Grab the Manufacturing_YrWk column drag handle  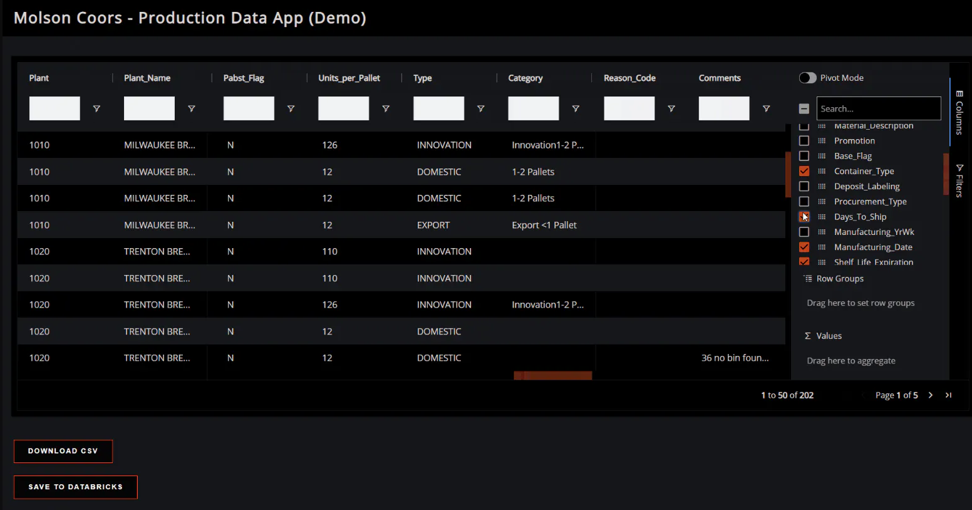coord(822,232)
